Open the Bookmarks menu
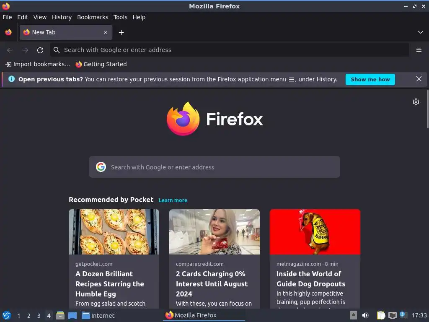The height and width of the screenshot is (322, 429). tap(93, 17)
